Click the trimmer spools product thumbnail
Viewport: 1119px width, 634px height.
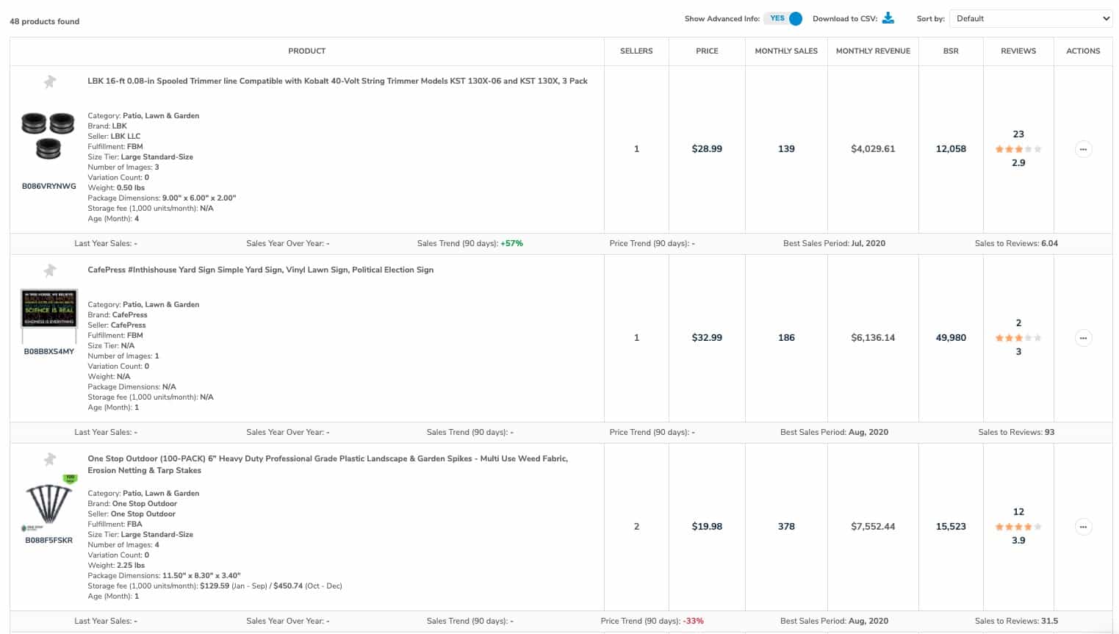pos(48,136)
